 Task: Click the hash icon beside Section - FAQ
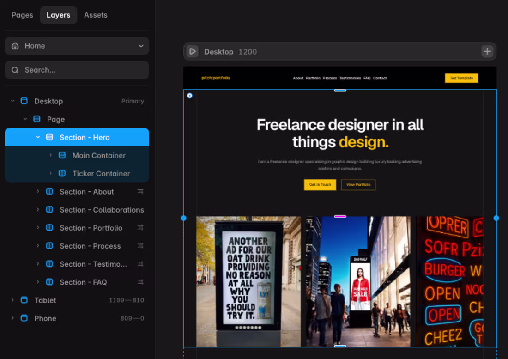[140, 282]
